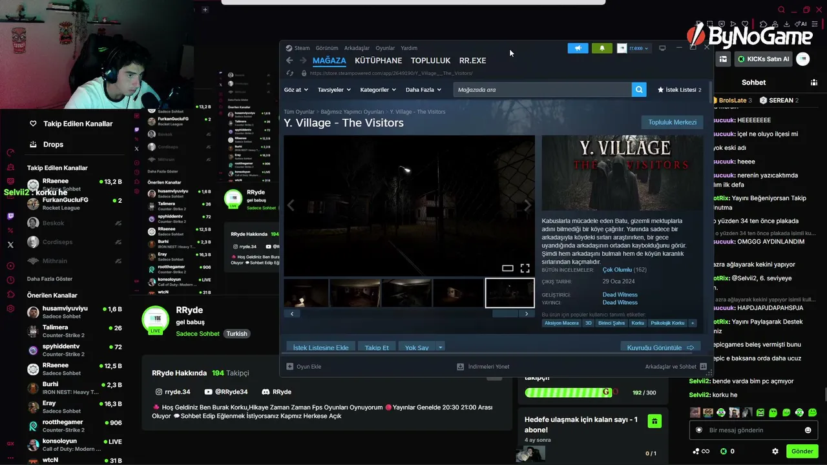Focus Mağazada ara search field
Screen dimensions: 827x465
click(543, 90)
